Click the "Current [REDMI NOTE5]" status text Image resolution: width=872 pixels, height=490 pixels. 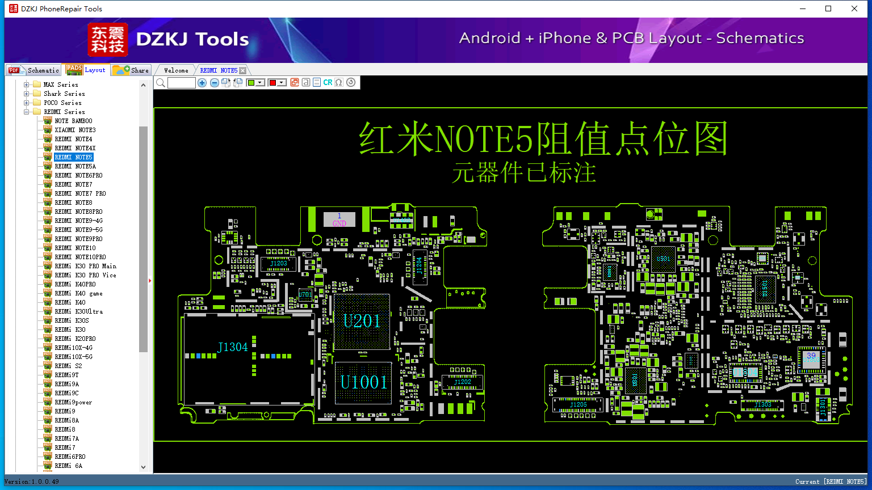(x=831, y=481)
